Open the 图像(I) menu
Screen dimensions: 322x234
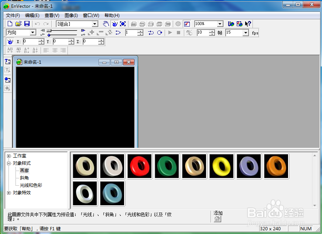(x=71, y=15)
